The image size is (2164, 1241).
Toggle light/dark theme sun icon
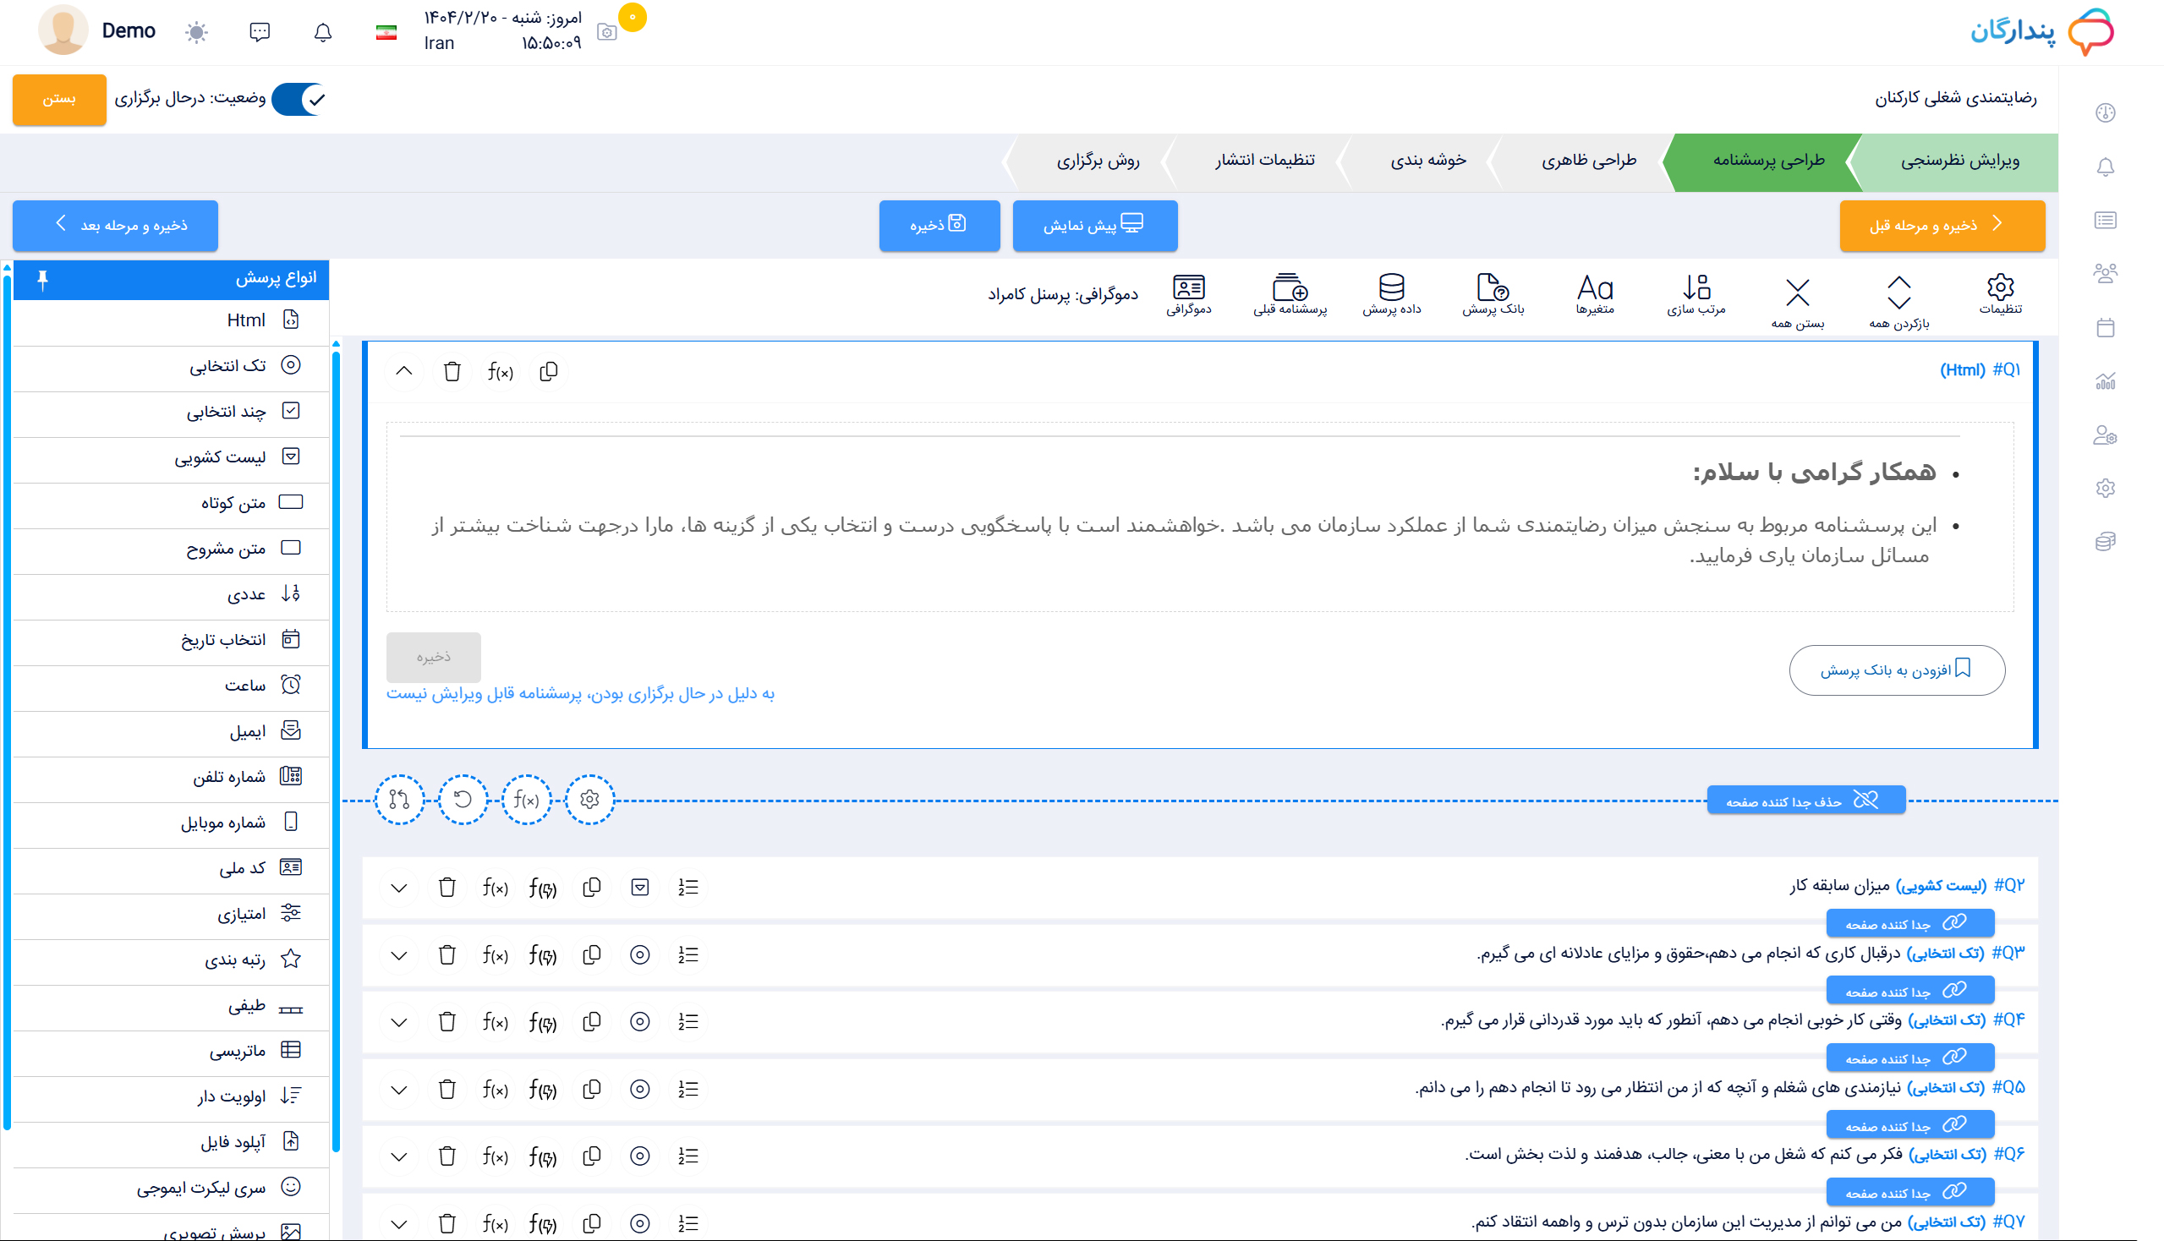click(x=197, y=32)
